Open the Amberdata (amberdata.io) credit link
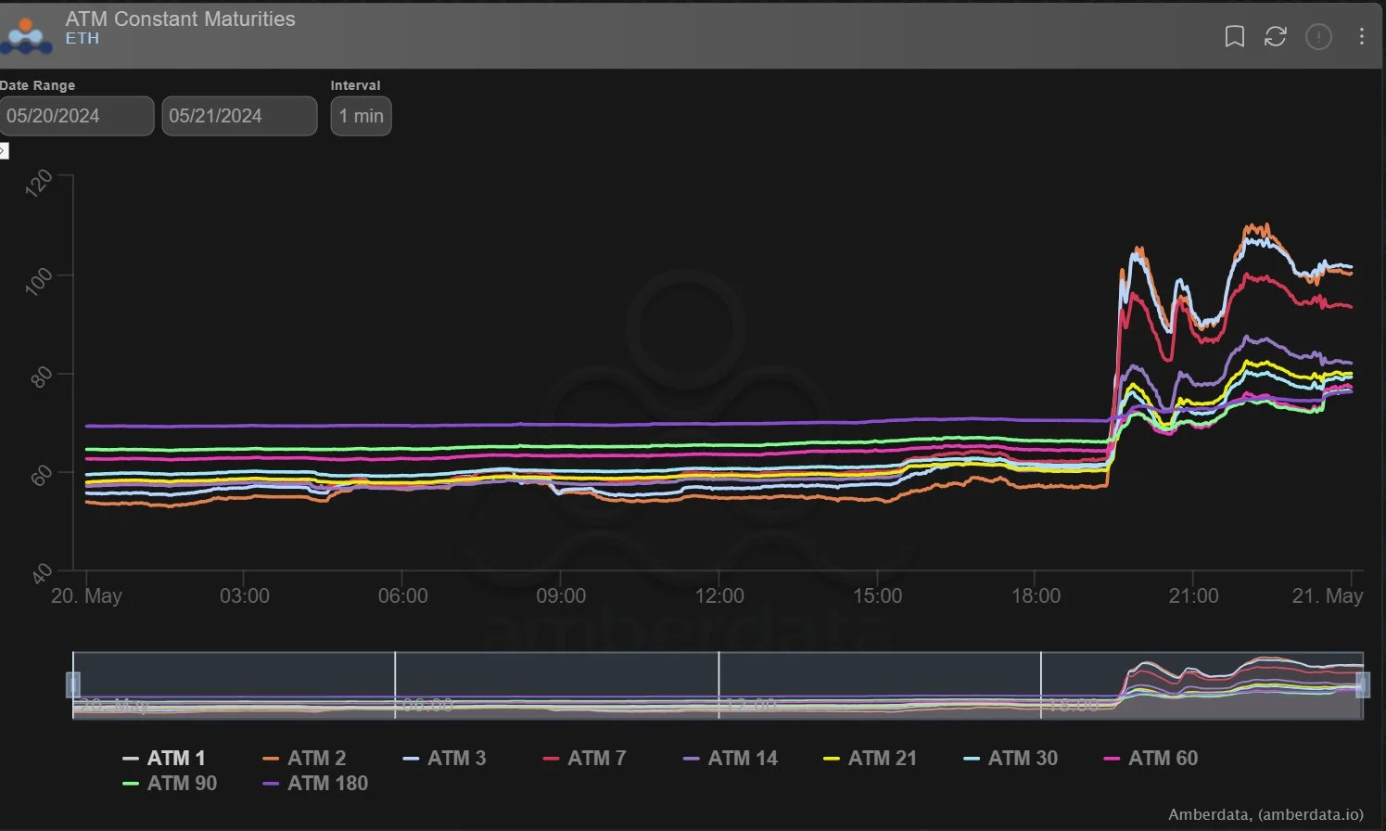This screenshot has height=831, width=1386. coord(1265,814)
